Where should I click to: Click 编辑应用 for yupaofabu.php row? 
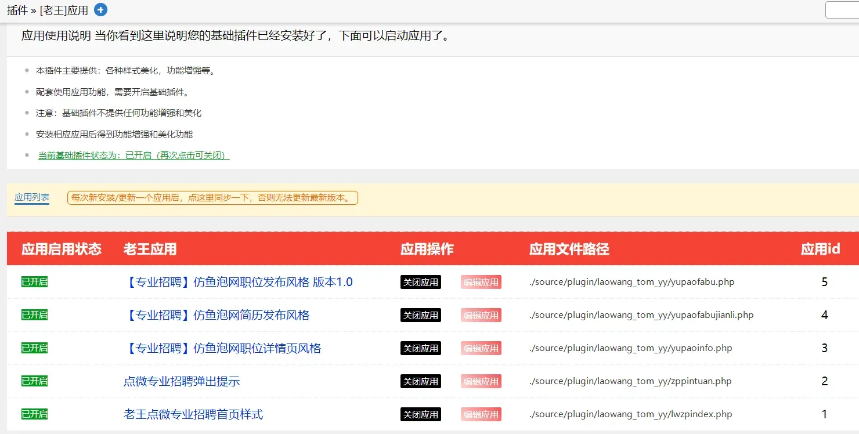click(481, 282)
